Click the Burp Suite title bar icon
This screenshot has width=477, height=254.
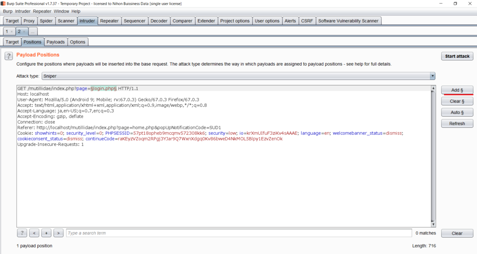pyautogui.click(x=3, y=4)
